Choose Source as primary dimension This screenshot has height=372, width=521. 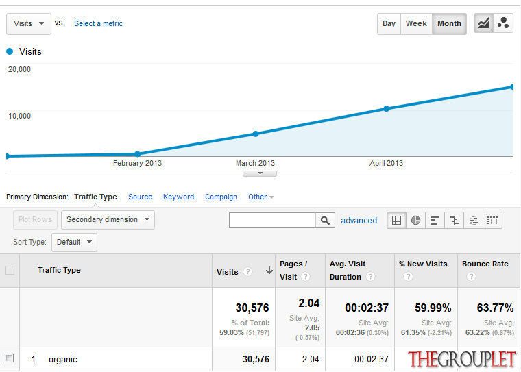tap(141, 197)
